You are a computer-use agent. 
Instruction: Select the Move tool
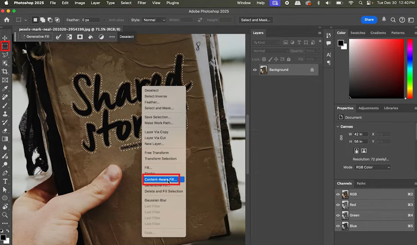point(5,38)
